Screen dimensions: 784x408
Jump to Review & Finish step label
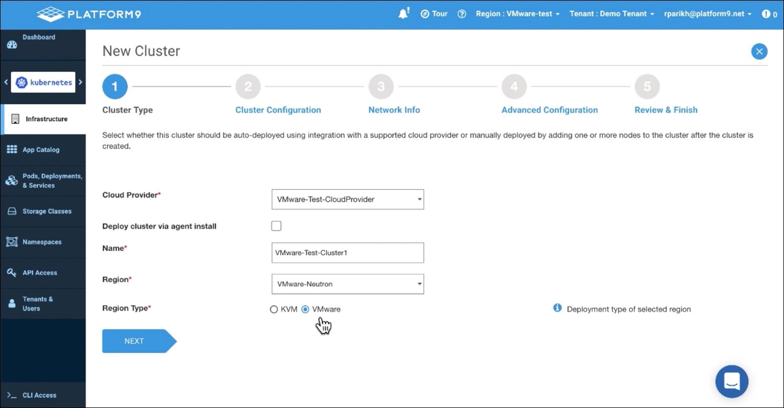pos(666,110)
